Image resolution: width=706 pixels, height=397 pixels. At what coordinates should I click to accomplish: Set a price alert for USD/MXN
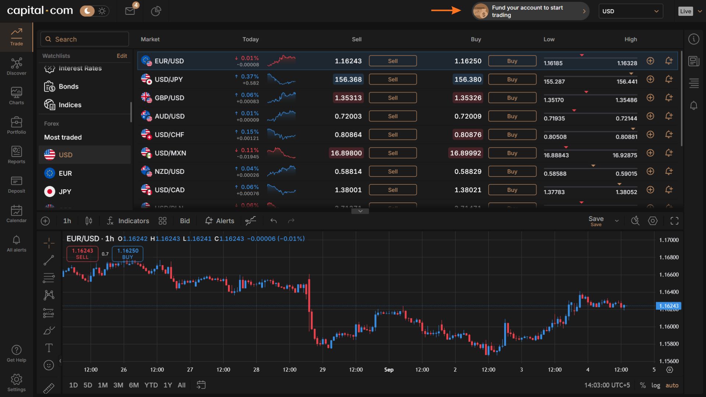coord(669,153)
